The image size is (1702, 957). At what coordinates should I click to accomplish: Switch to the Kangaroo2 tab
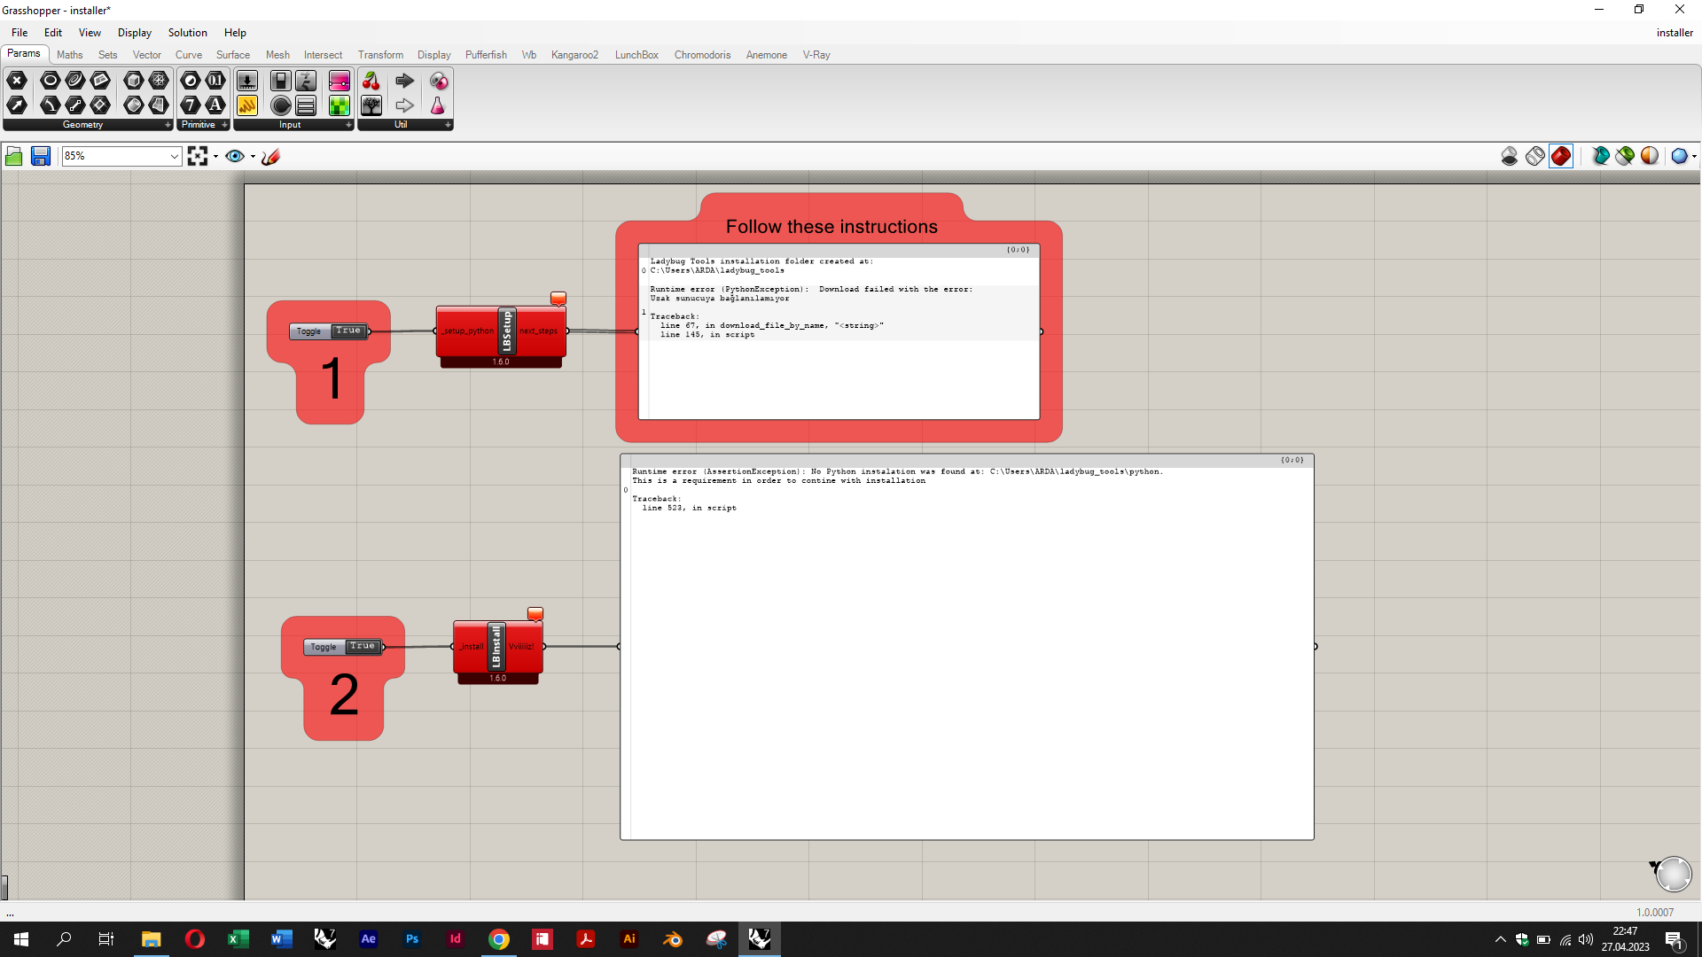tap(574, 55)
